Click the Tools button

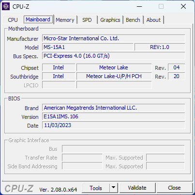tap(96, 188)
